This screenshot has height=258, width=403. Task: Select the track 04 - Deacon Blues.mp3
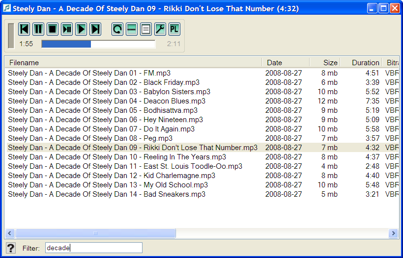pyautogui.click(x=107, y=101)
